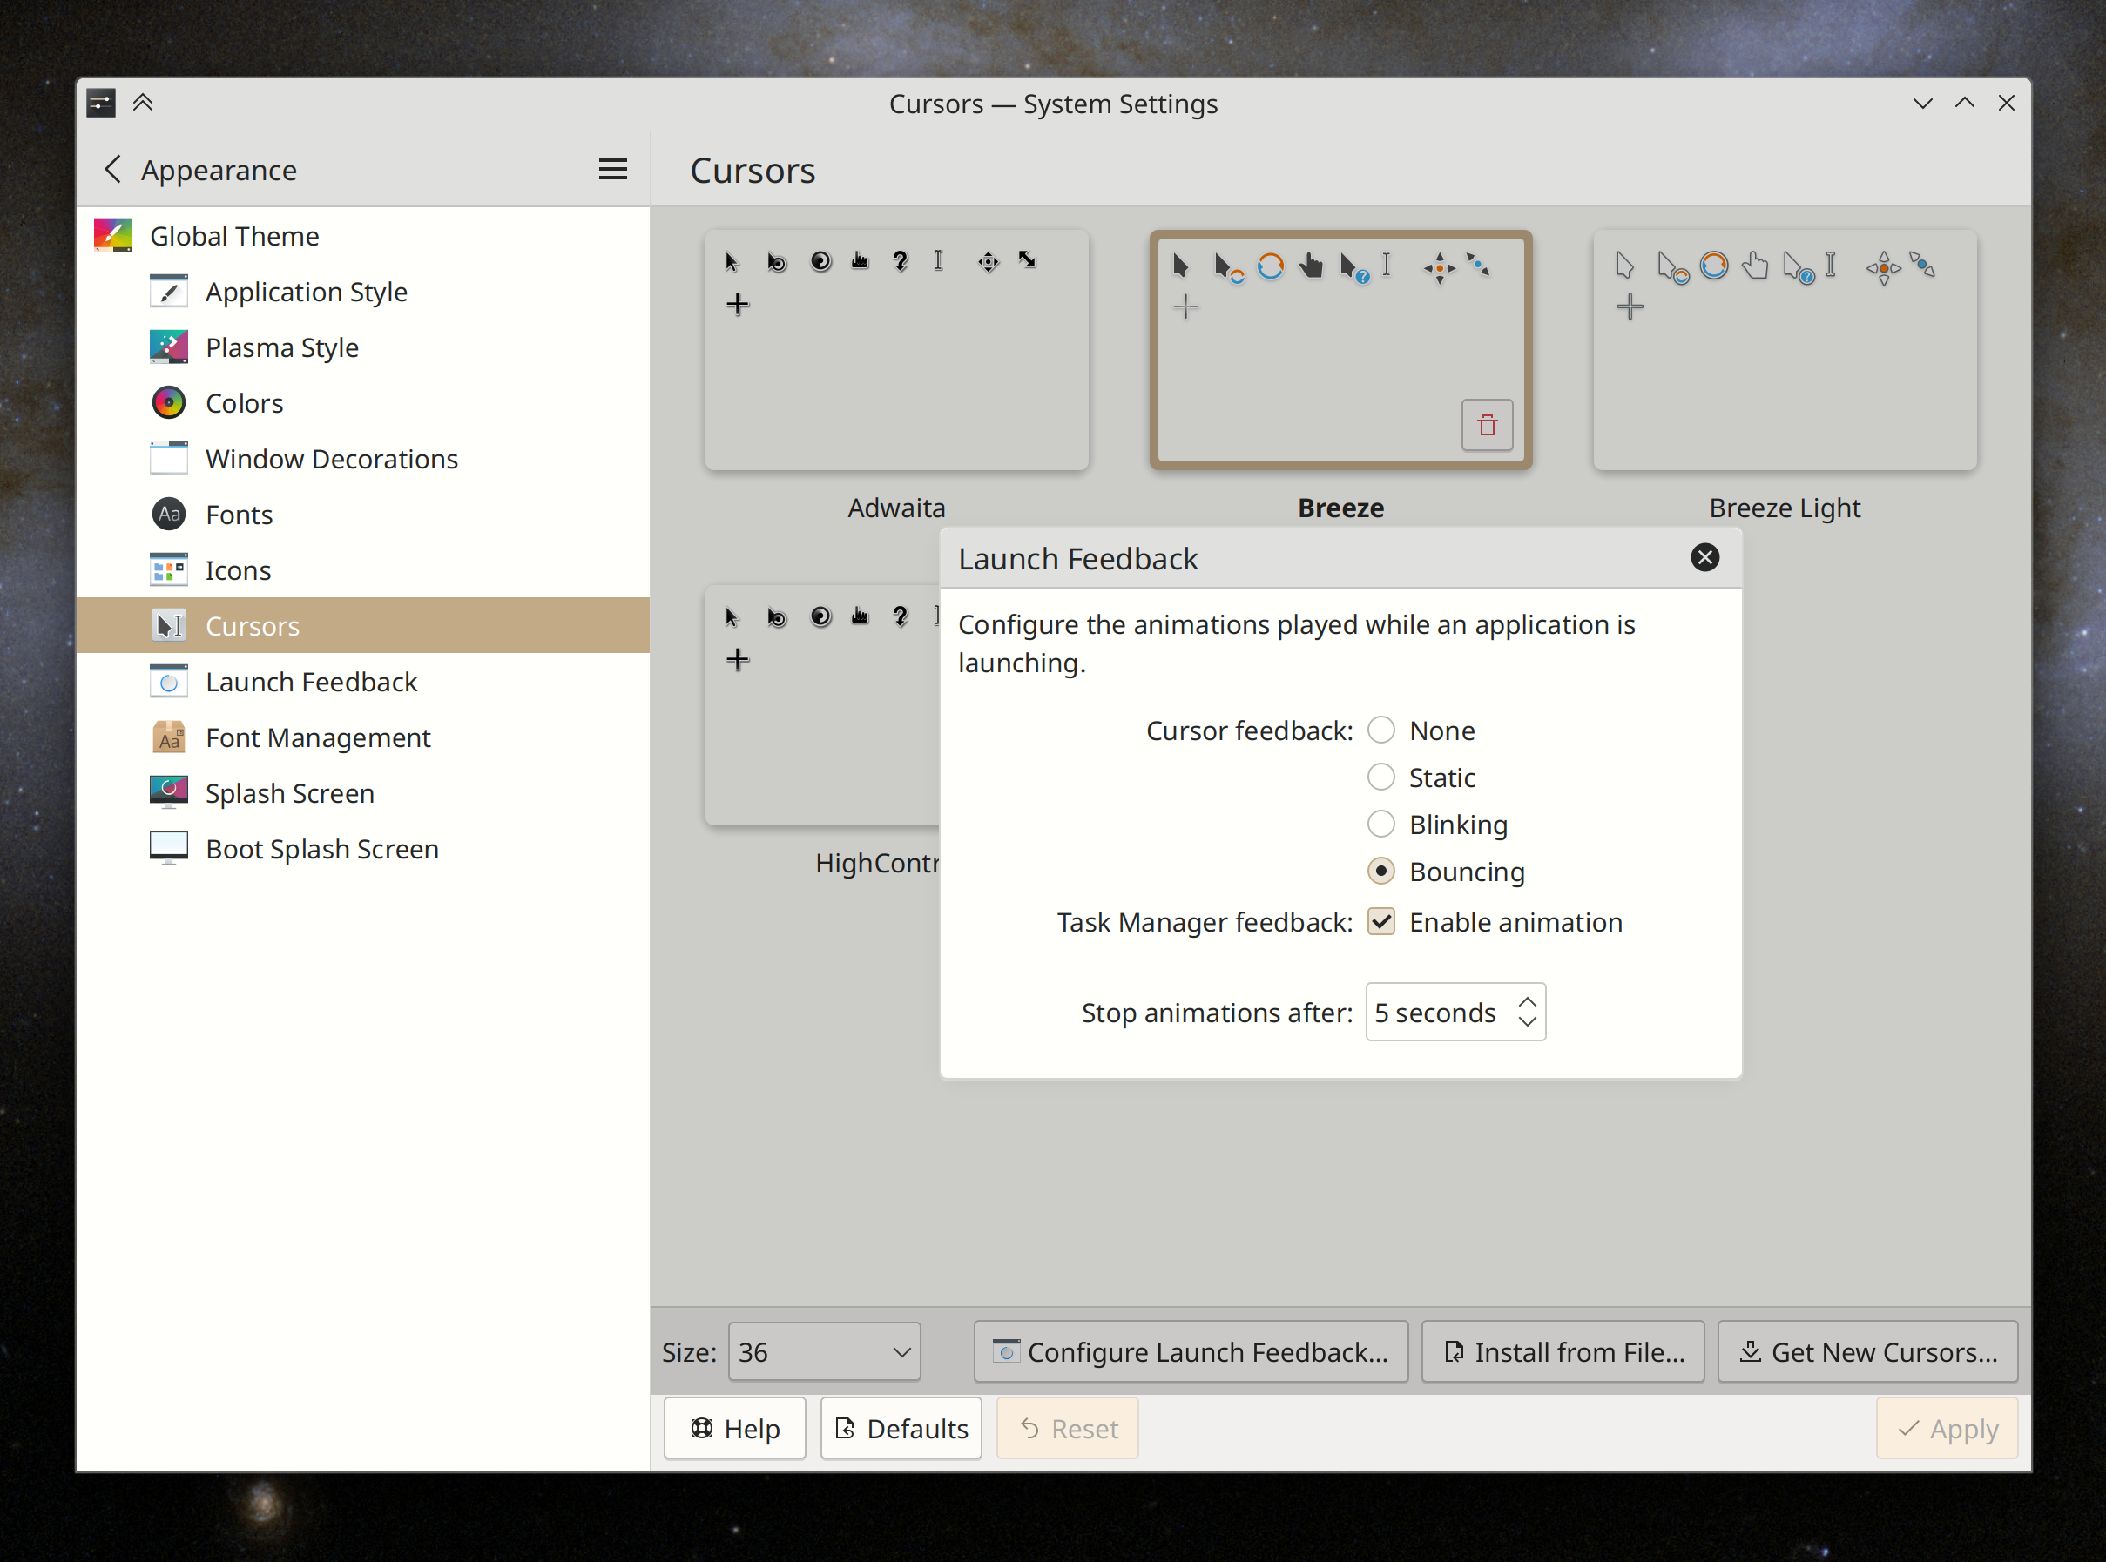Choose the Blinking cursor feedback option

click(1380, 824)
